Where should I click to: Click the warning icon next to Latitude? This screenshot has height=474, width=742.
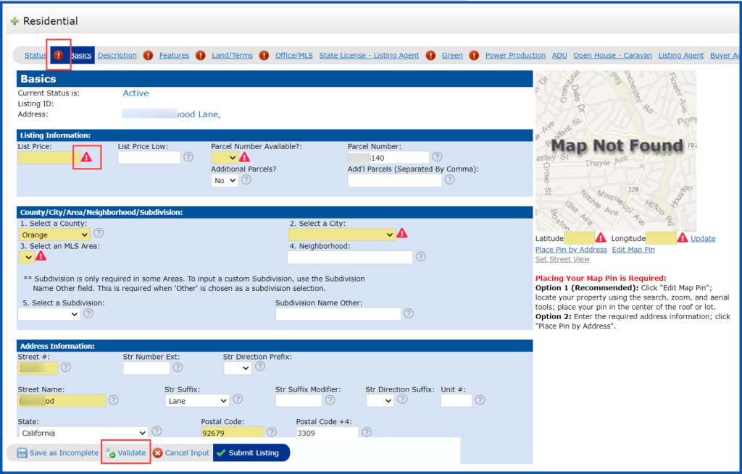(601, 237)
